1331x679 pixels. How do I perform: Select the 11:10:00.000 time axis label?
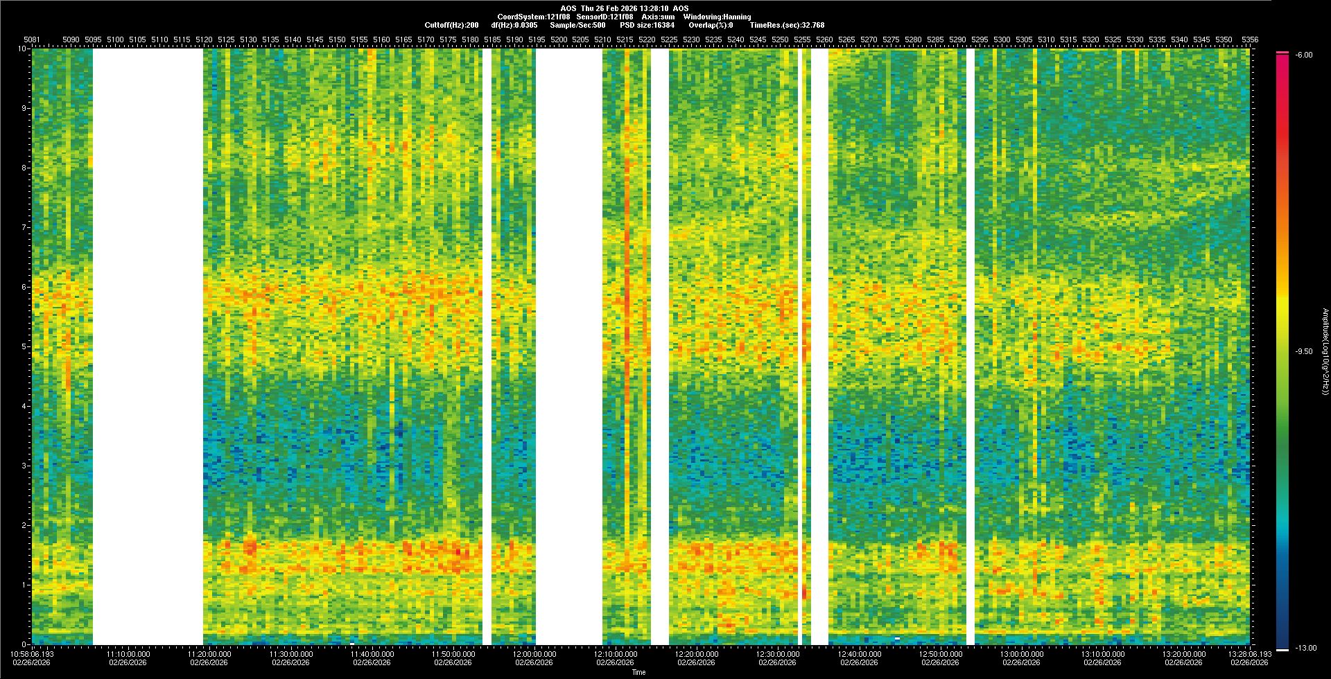point(128,653)
